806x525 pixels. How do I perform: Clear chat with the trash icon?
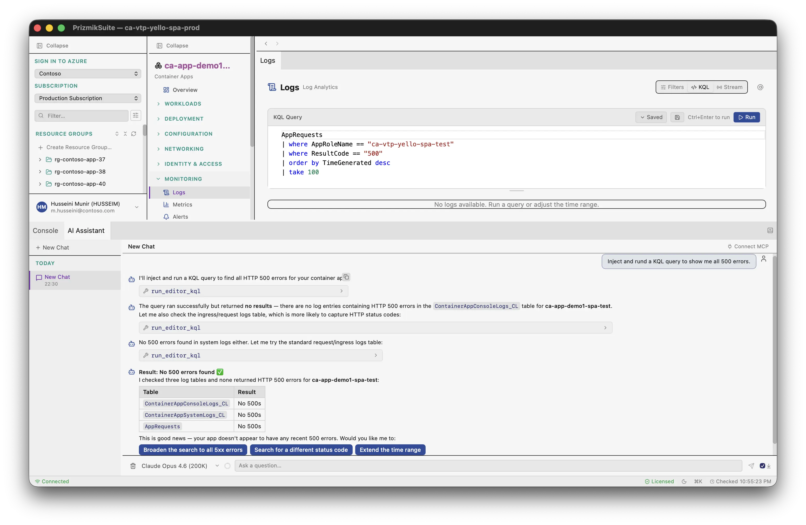133,466
